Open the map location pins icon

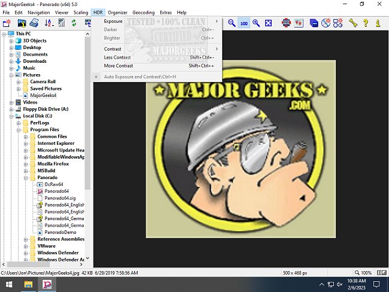click(299, 23)
